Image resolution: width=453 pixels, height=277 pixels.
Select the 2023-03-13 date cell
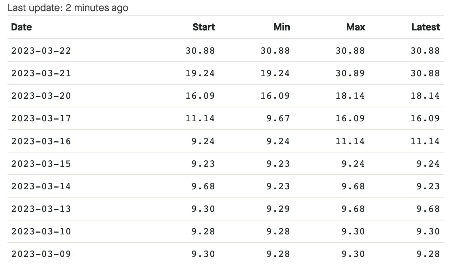[41, 209]
